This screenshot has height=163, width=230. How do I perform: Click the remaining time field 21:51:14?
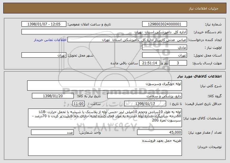coord(149,63)
